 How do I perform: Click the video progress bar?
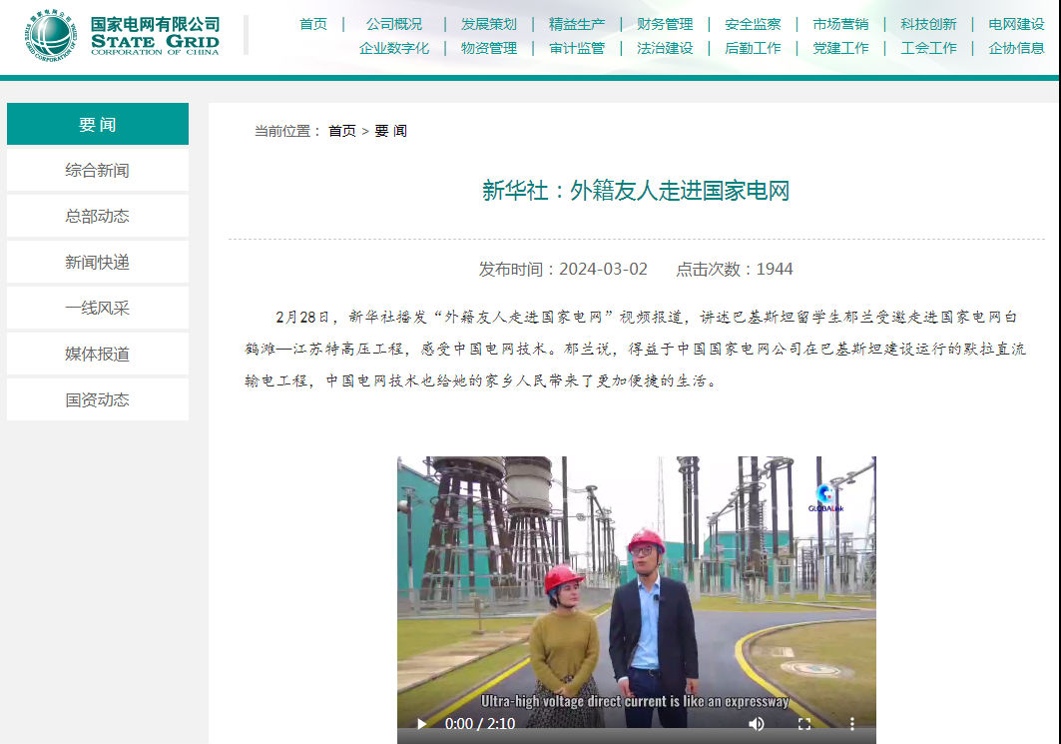point(636,739)
